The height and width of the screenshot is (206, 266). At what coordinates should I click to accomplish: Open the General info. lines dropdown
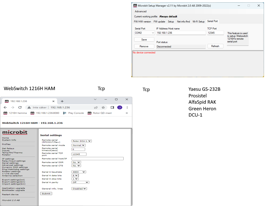[x=79, y=188]
